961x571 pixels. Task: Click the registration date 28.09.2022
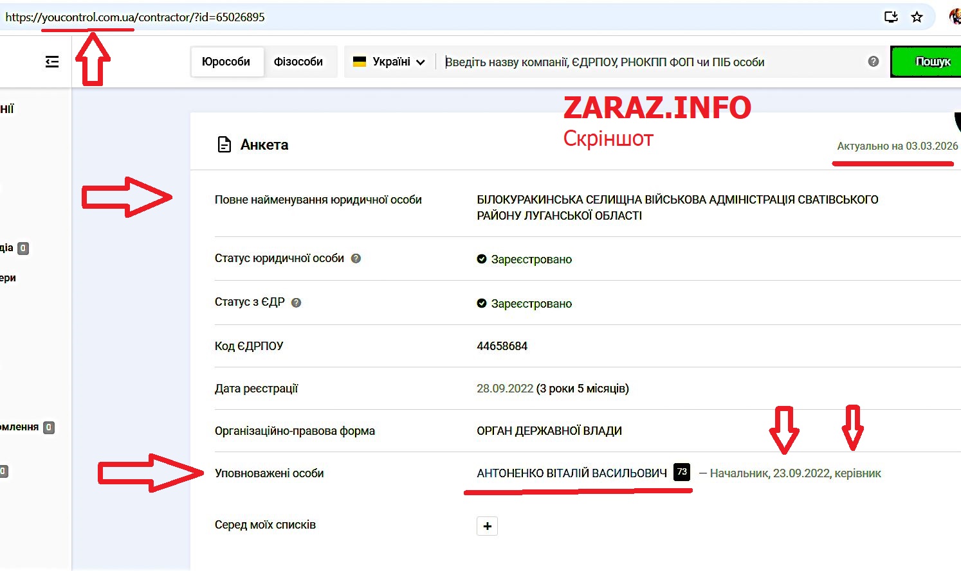click(504, 389)
